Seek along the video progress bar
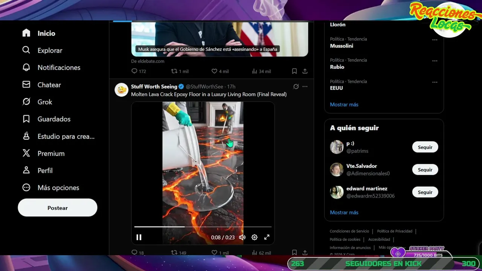Viewport: 482px width, 271px height. tap(203, 227)
